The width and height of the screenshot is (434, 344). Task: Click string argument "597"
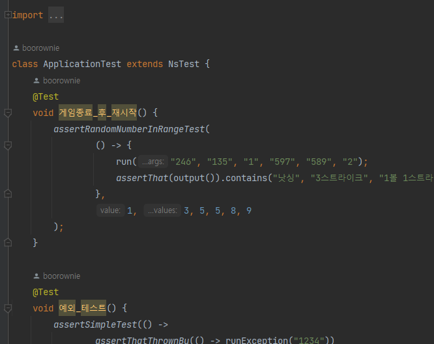[x=282, y=162]
